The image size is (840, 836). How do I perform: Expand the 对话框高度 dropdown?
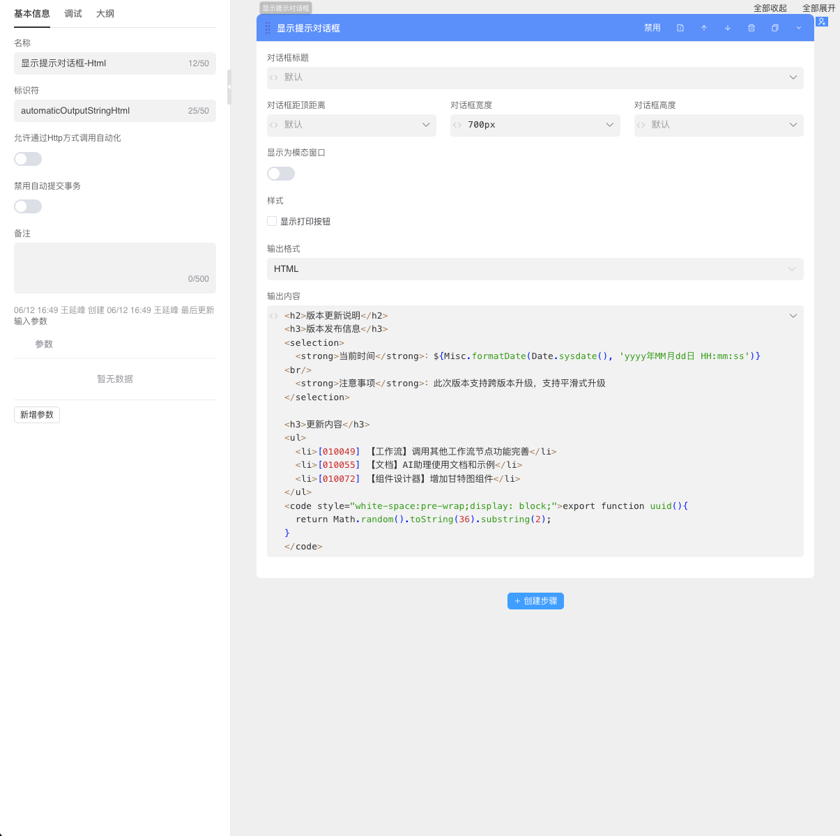(x=793, y=126)
